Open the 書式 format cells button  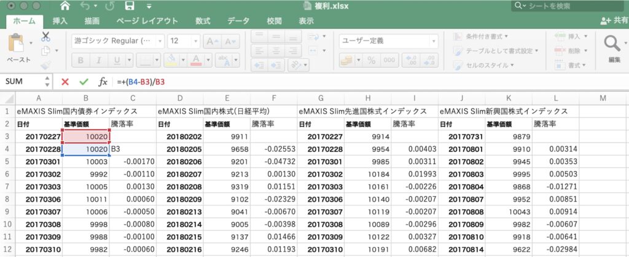[x=570, y=65]
